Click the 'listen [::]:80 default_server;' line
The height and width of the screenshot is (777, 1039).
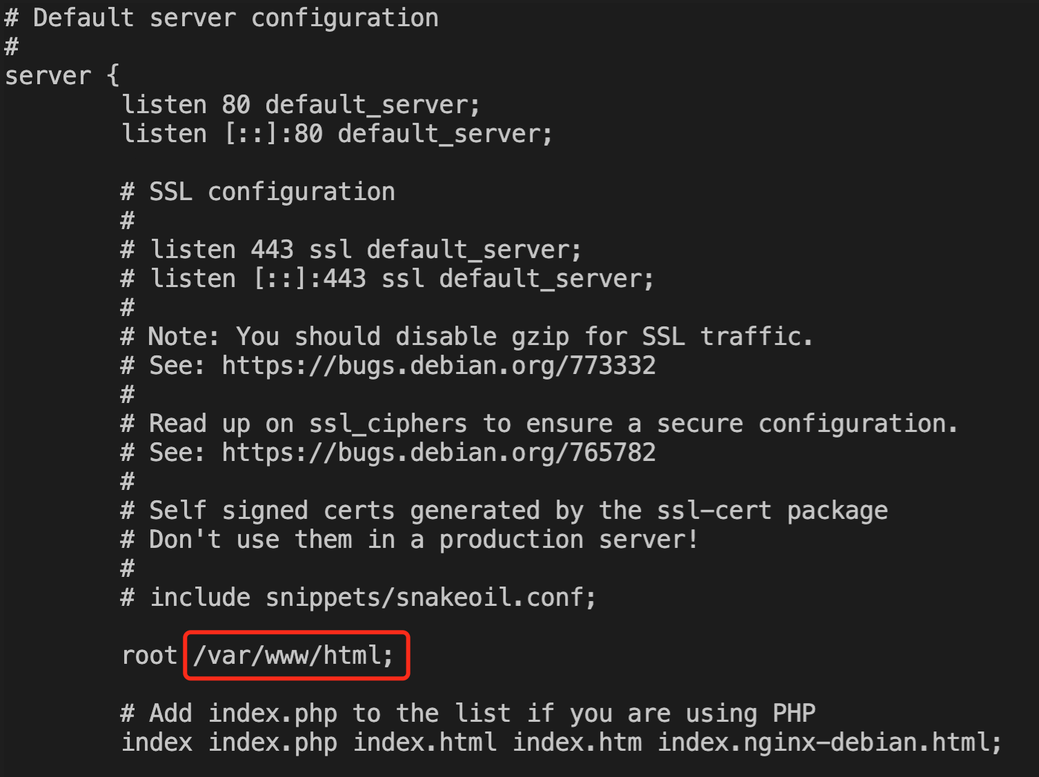[x=337, y=134]
